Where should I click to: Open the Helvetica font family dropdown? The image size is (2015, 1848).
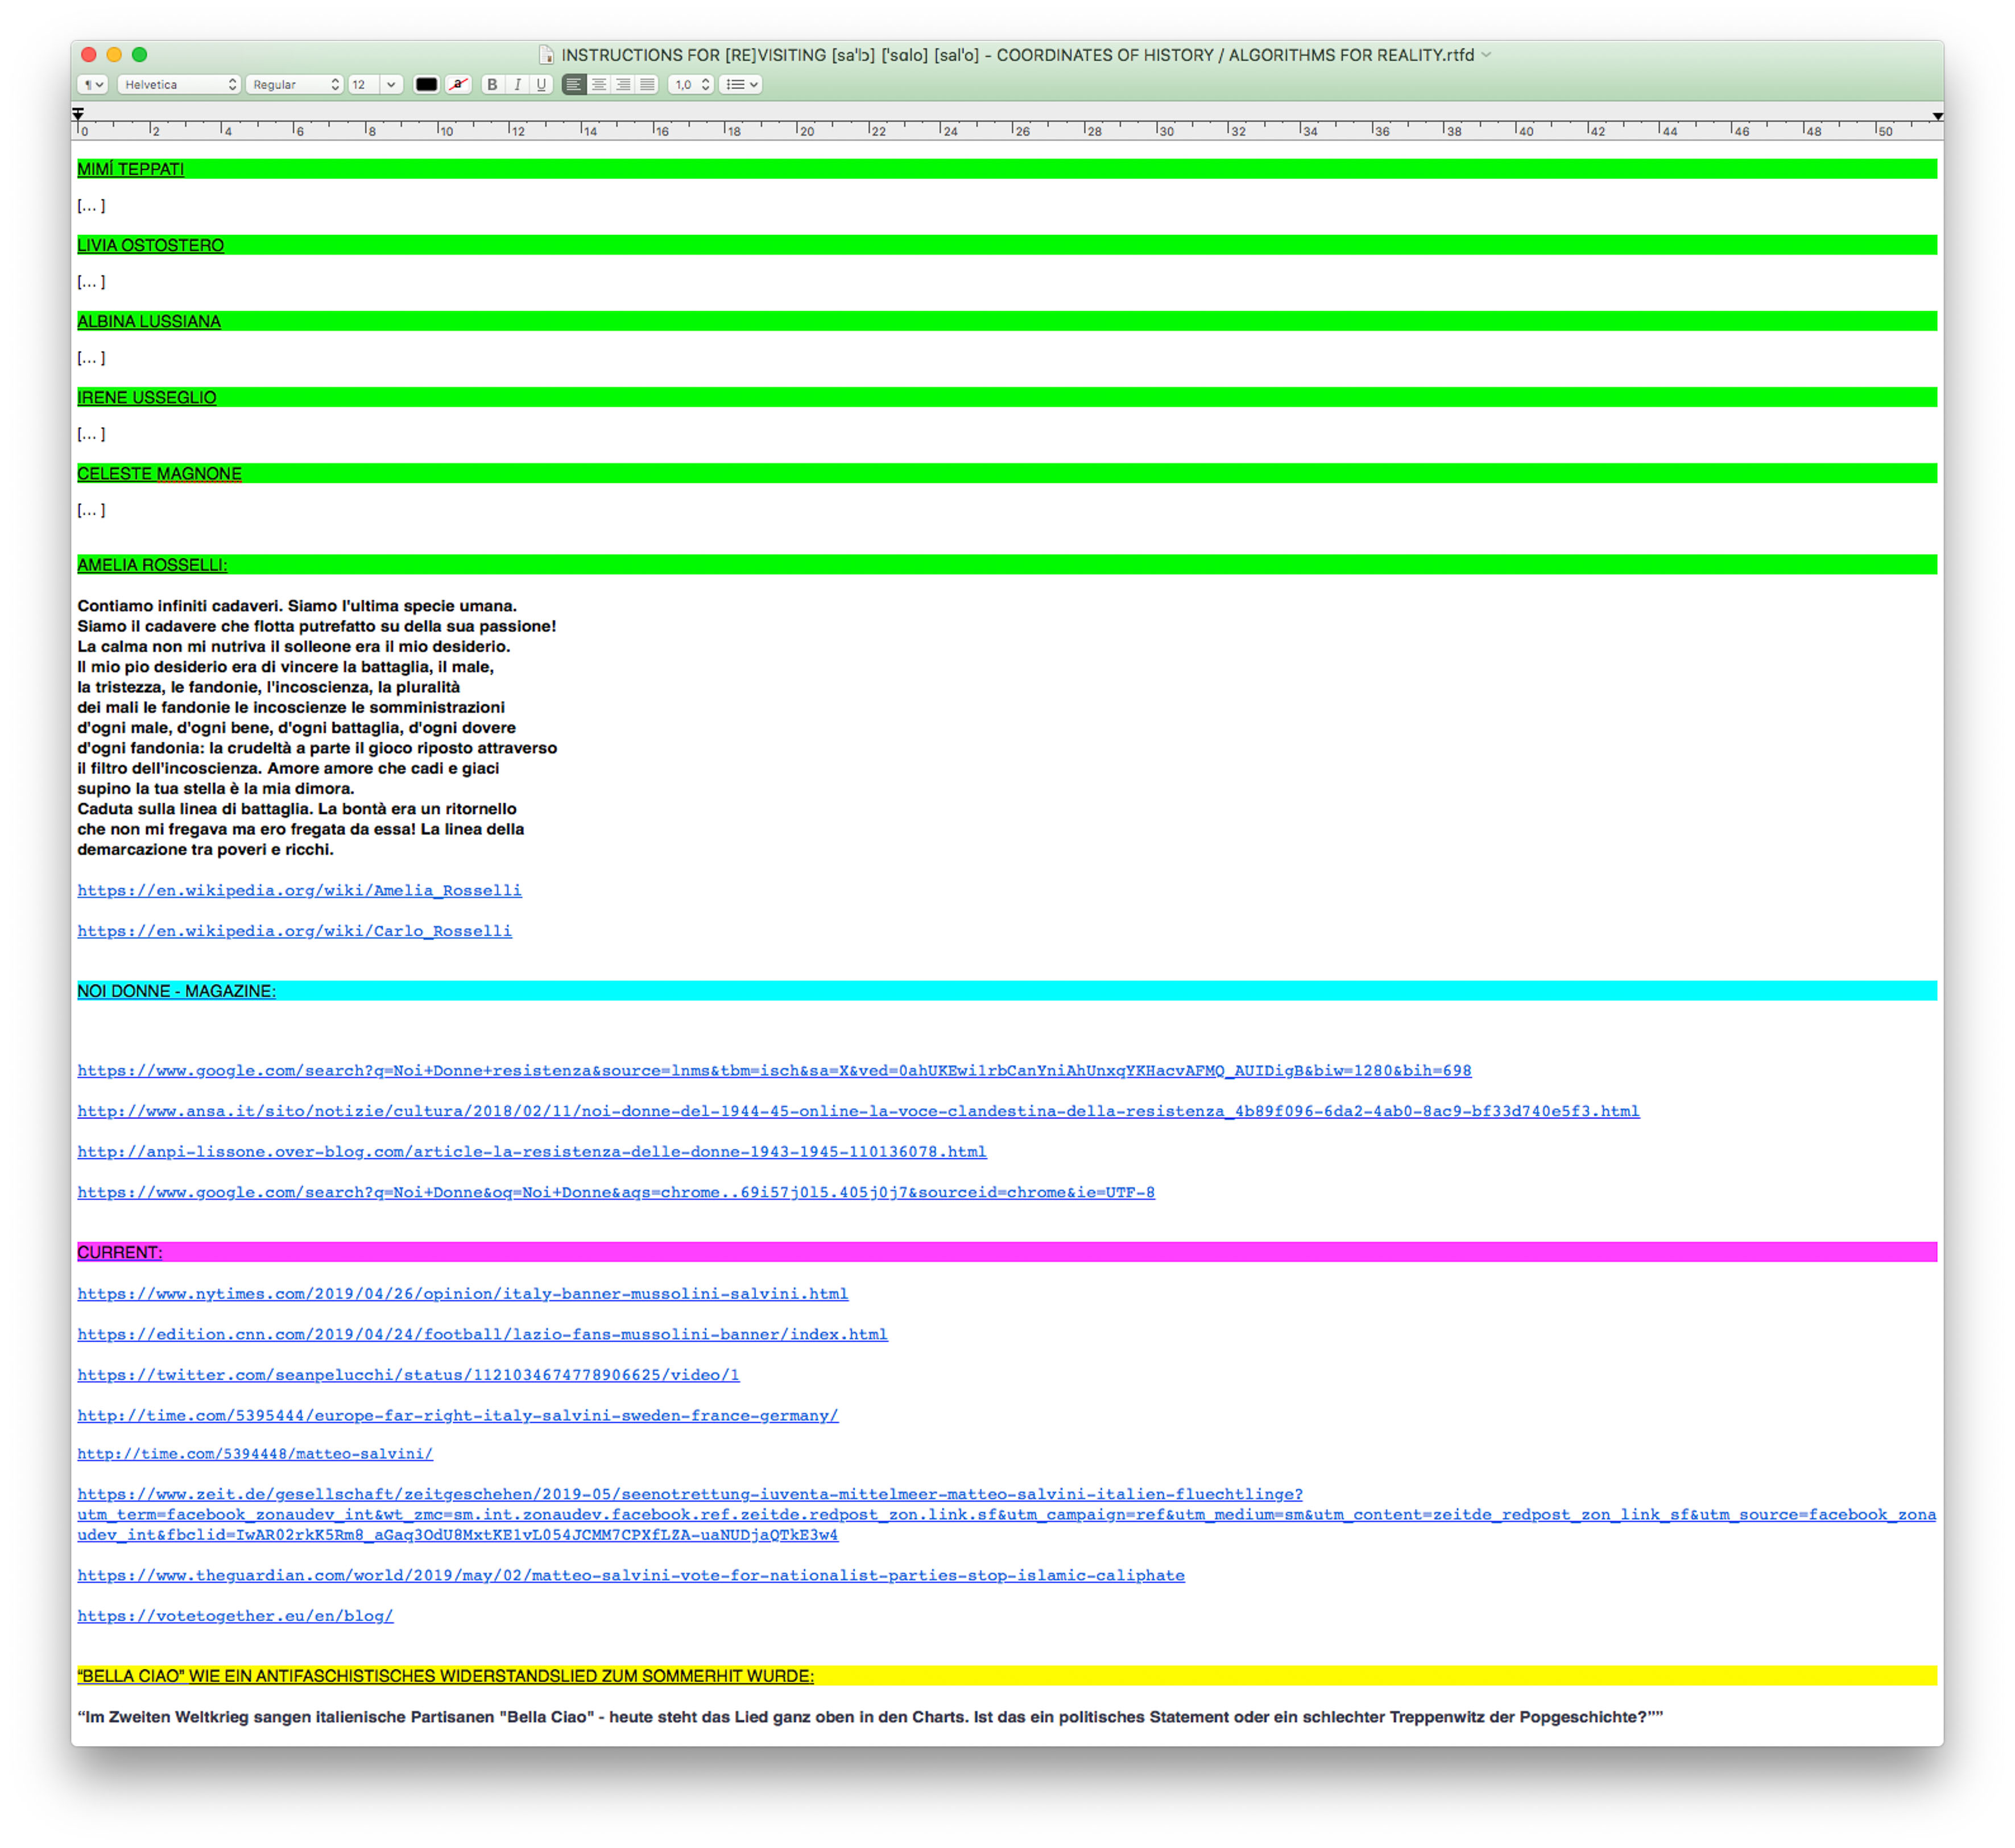click(179, 85)
